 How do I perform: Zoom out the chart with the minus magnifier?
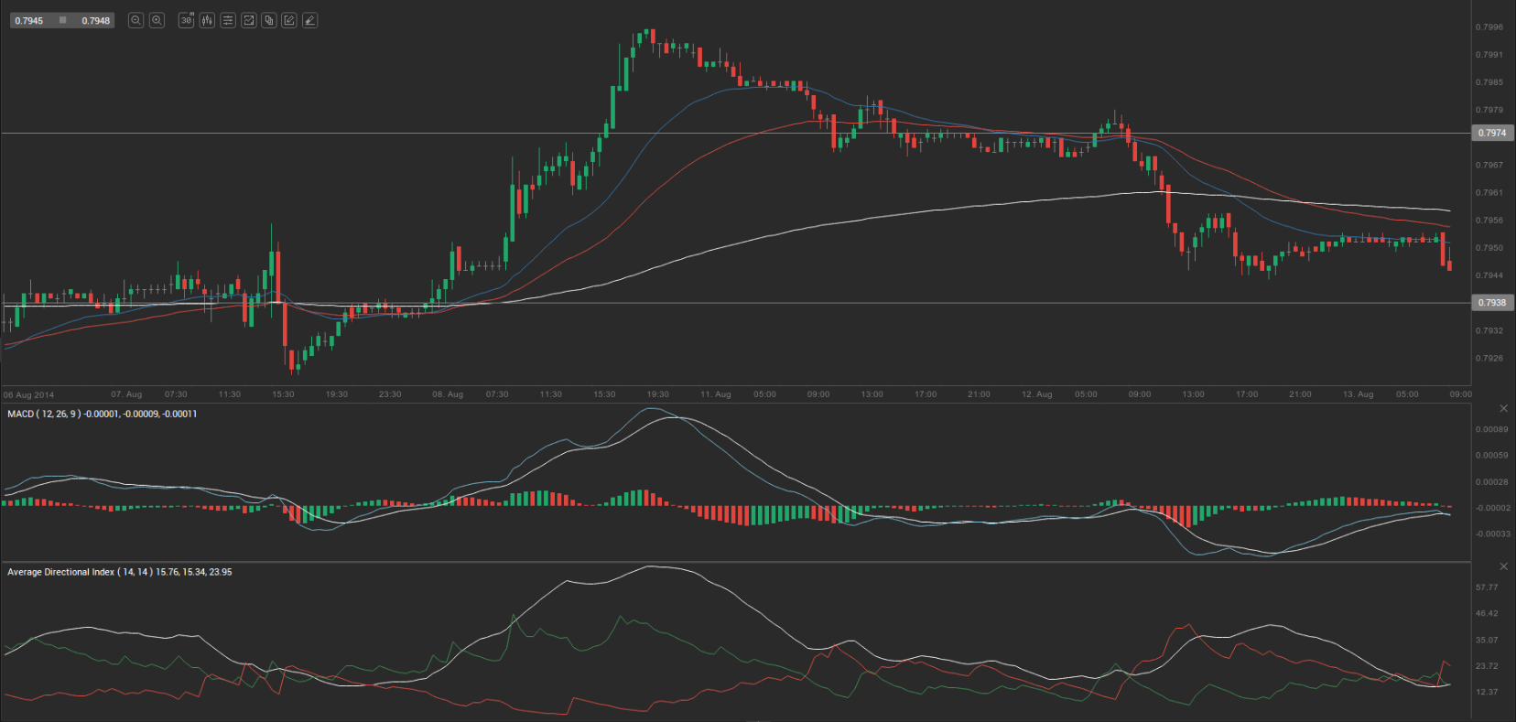135,20
